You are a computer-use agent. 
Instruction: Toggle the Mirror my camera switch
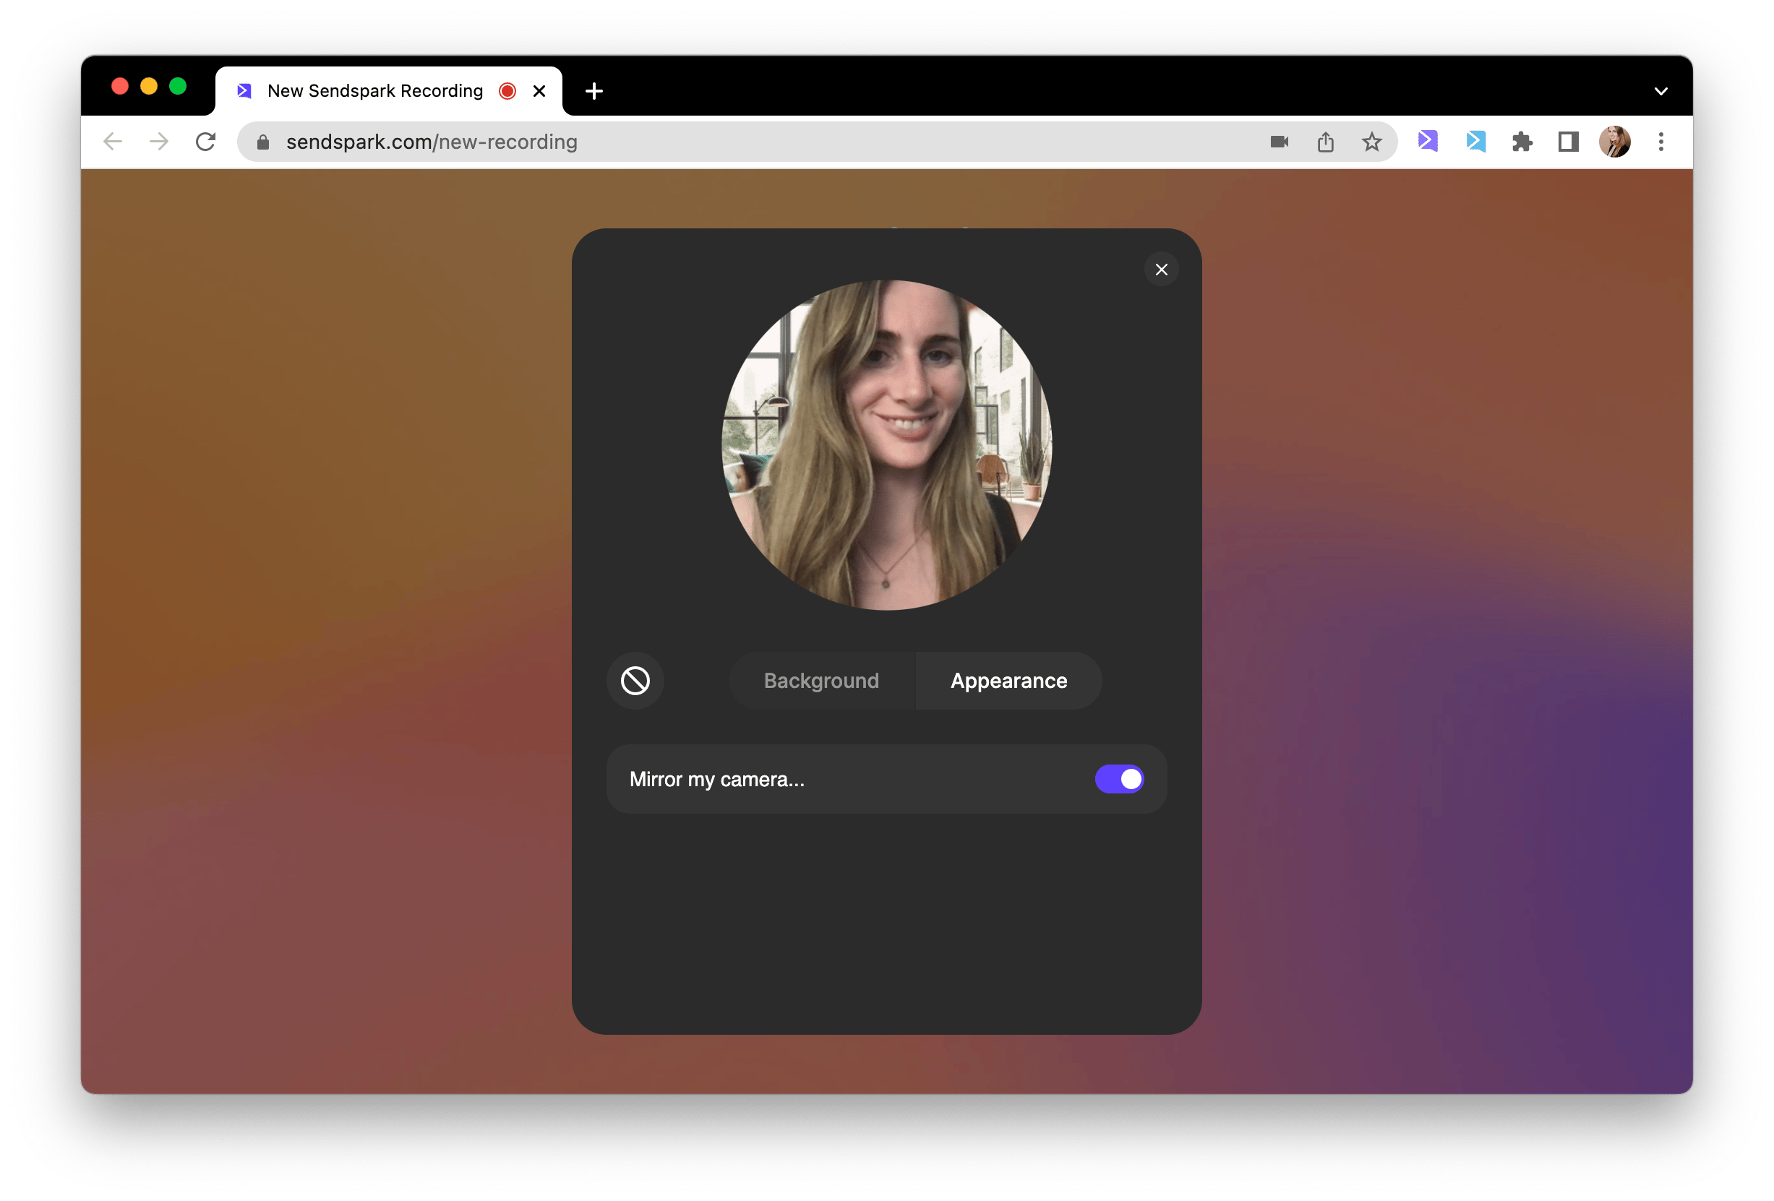click(x=1118, y=779)
